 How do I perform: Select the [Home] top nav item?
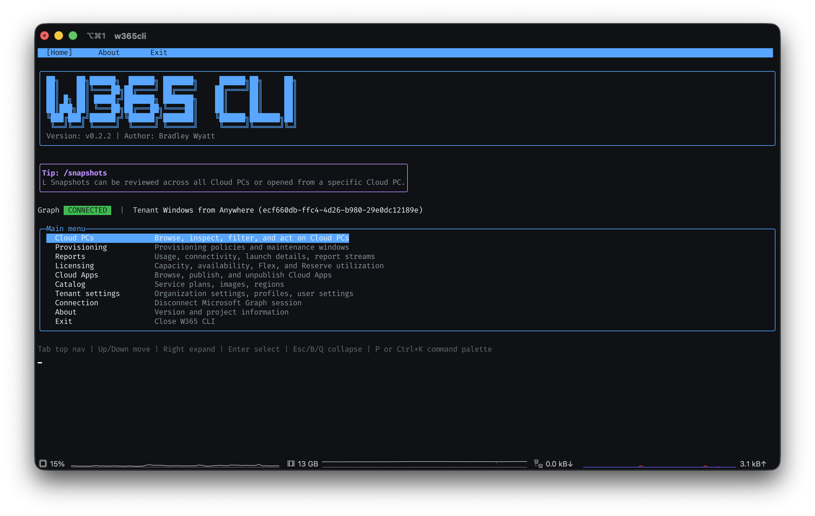pyautogui.click(x=59, y=53)
